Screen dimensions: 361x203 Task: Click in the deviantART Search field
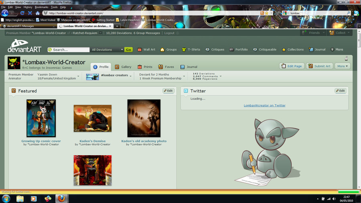click(x=69, y=49)
